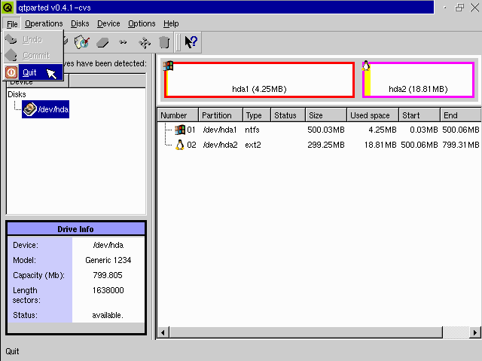Image resolution: width=482 pixels, height=361 pixels.
Task: Click the 4.25MB used space cell
Action: (383, 130)
